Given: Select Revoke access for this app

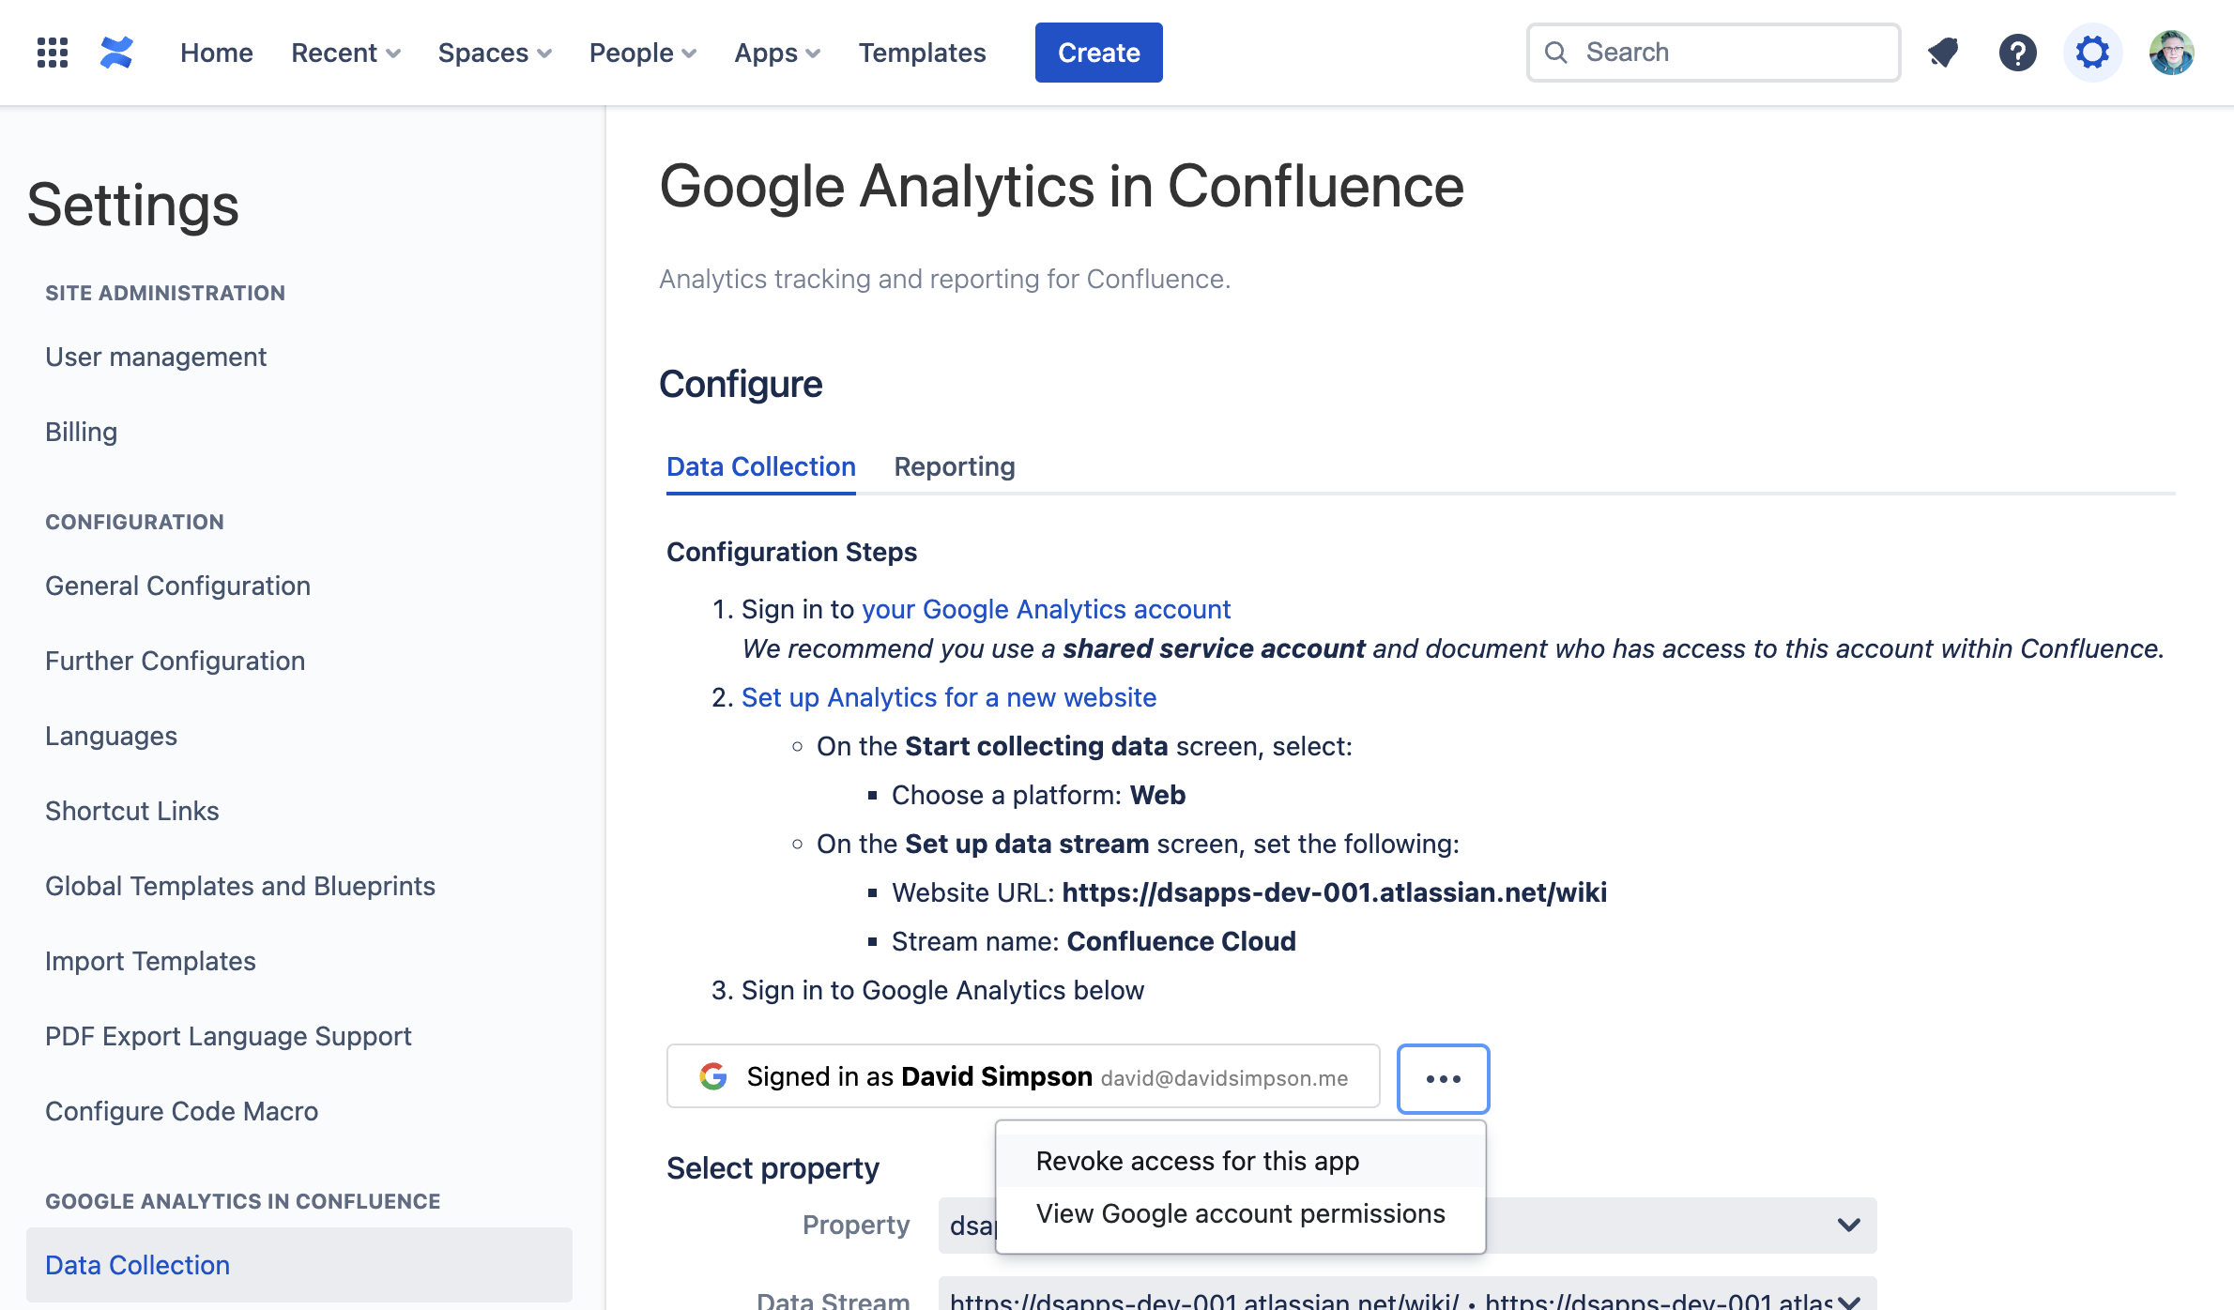Looking at the screenshot, I should 1197,1161.
